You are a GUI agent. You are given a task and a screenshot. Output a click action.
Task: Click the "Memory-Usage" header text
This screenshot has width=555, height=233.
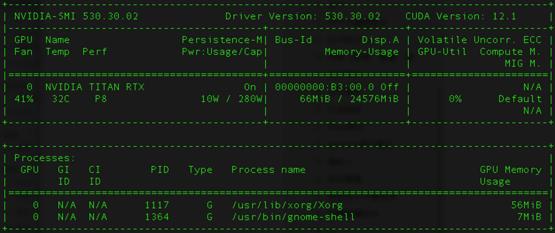click(x=362, y=51)
